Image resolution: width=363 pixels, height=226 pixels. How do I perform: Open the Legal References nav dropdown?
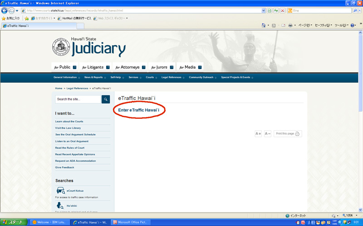[x=173, y=77]
